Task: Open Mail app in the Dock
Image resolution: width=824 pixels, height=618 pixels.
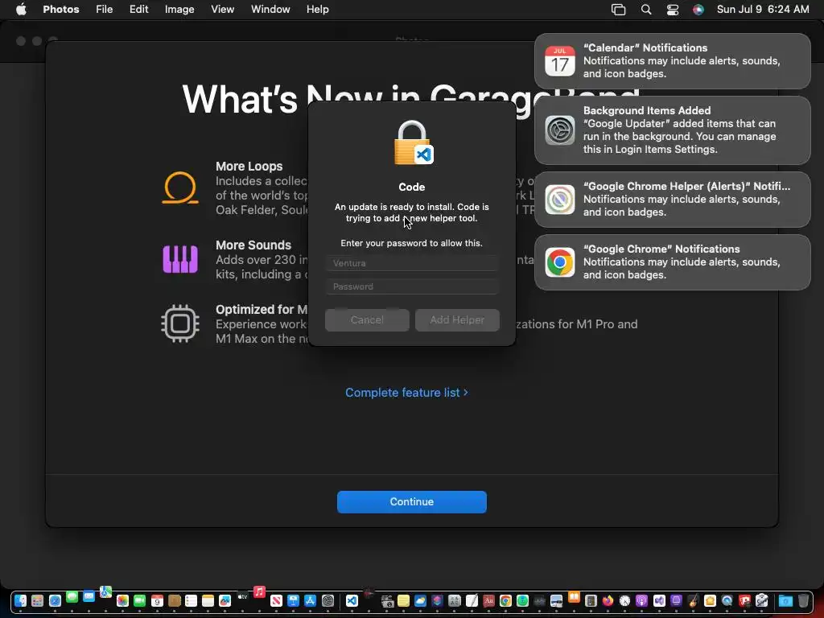Action: click(x=89, y=596)
